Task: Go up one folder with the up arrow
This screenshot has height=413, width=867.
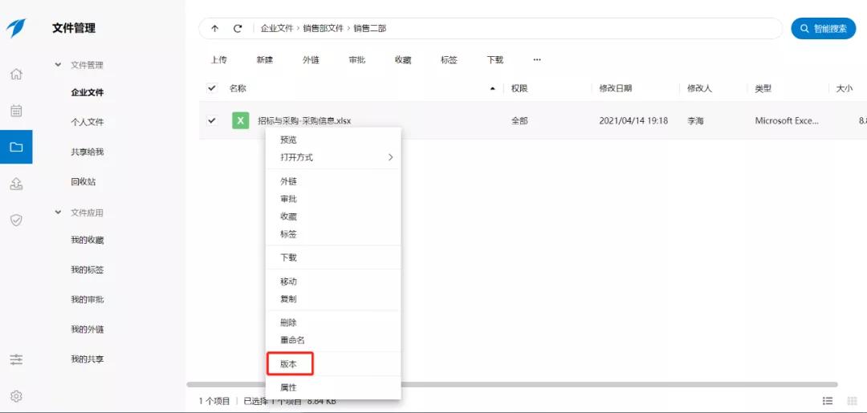Action: (x=215, y=29)
